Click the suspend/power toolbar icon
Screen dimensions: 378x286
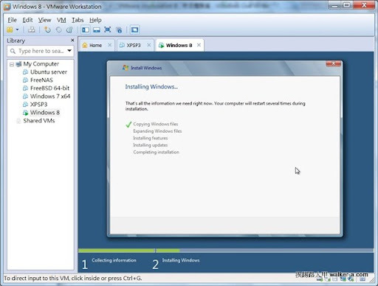coord(10,30)
